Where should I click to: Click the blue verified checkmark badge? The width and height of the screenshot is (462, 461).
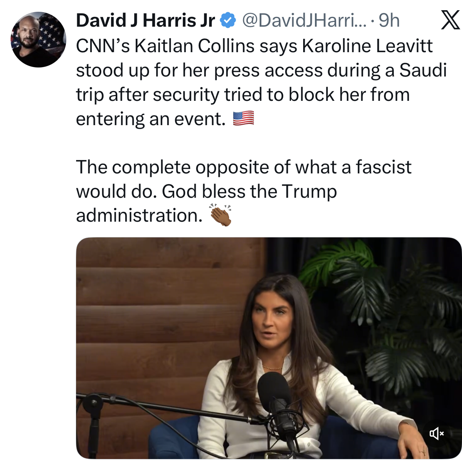(228, 20)
